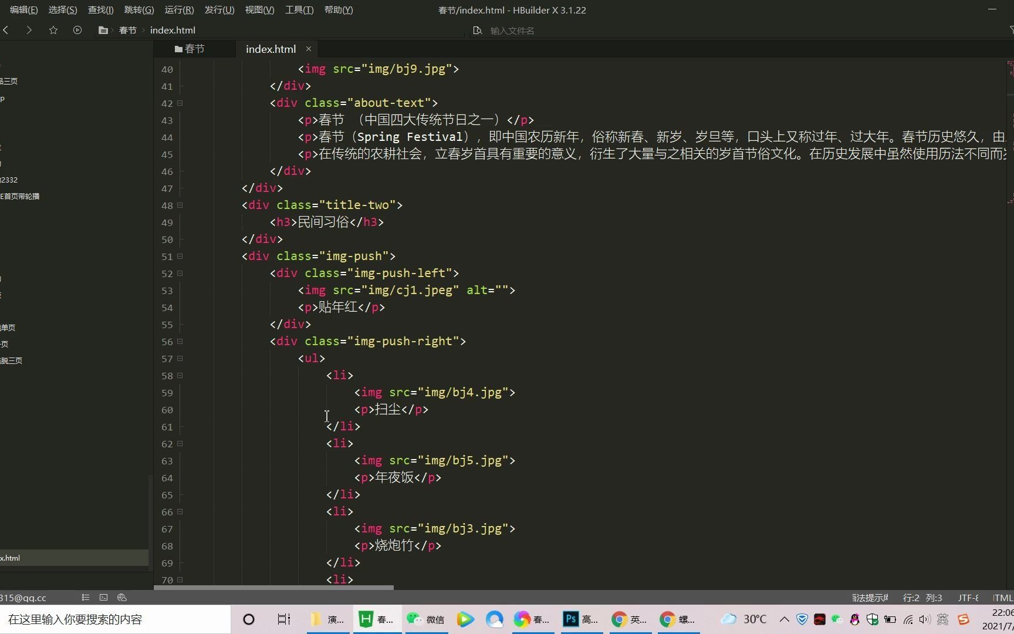The image size is (1014, 634).
Task: Open the second Chrome window 螺... on taskbar
Action: [x=677, y=619]
